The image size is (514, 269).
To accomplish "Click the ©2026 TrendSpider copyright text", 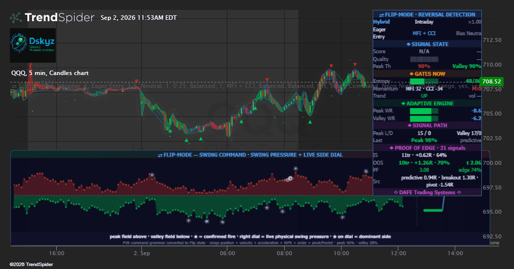I will coord(31,265).
